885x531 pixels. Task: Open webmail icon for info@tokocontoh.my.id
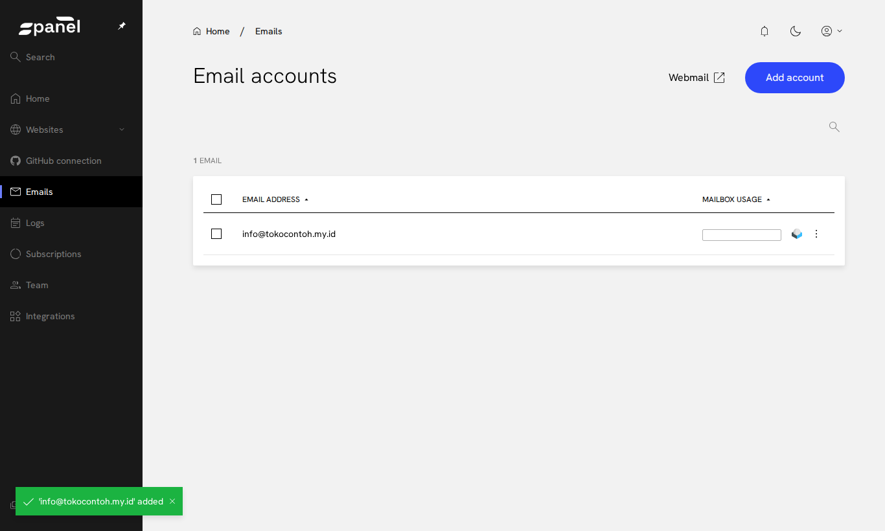797,234
